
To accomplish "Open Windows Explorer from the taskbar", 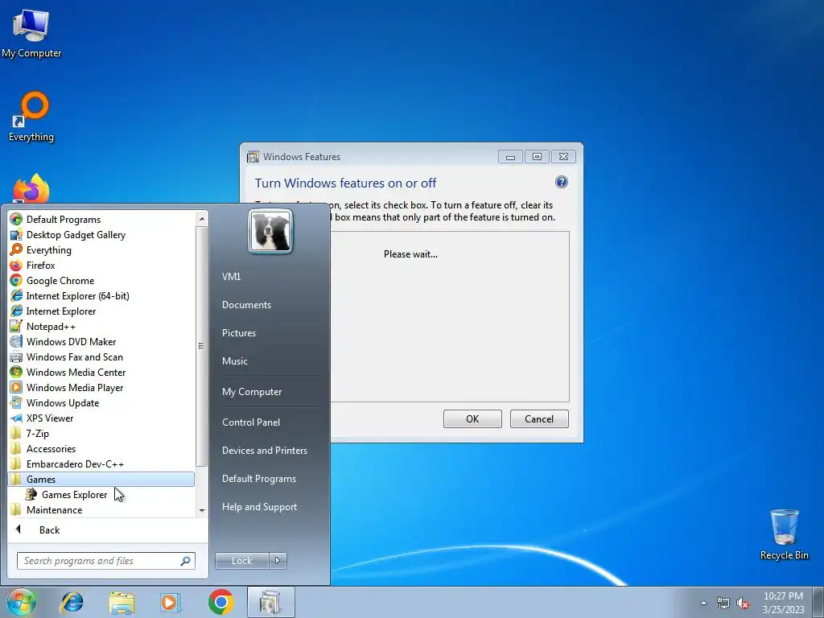I will tap(122, 602).
